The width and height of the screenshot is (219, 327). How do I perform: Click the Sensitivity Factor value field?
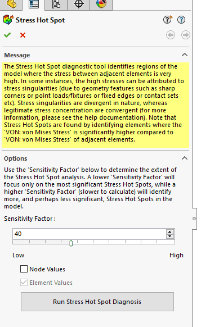(x=89, y=234)
